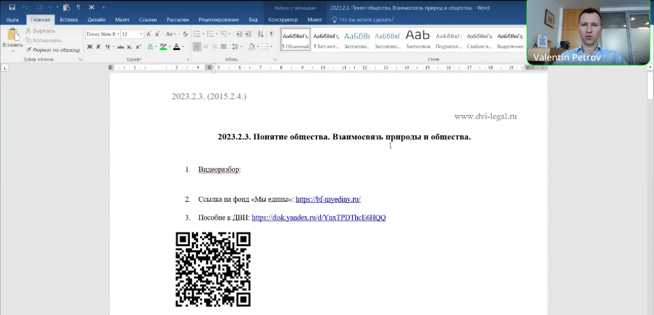Open the Aa change case dropdown
The image size is (654, 315).
[x=171, y=34]
